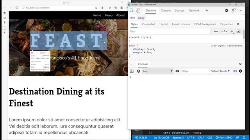Select the chef hat page tab in browser sidebar
Image resolution: width=250 pixels, height=140 pixels.
(5, 27)
